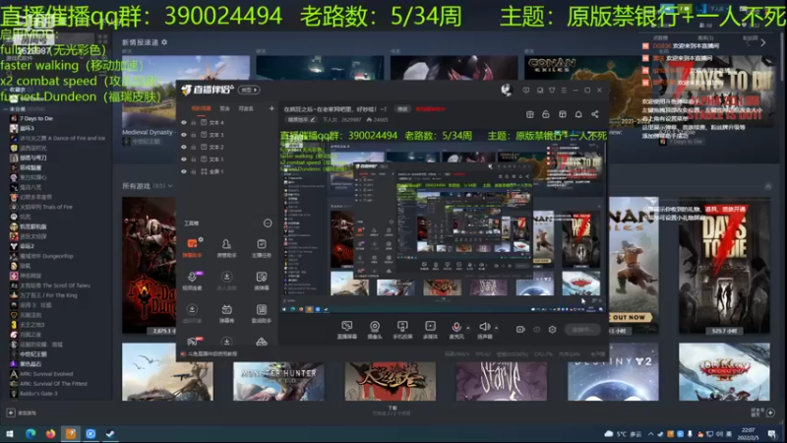The width and height of the screenshot is (787, 443).
Task: Open the 主播任务 tool
Action: click(261, 248)
